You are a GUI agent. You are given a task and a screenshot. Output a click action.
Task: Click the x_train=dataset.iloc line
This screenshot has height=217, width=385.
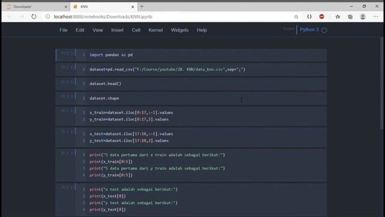(x=131, y=113)
